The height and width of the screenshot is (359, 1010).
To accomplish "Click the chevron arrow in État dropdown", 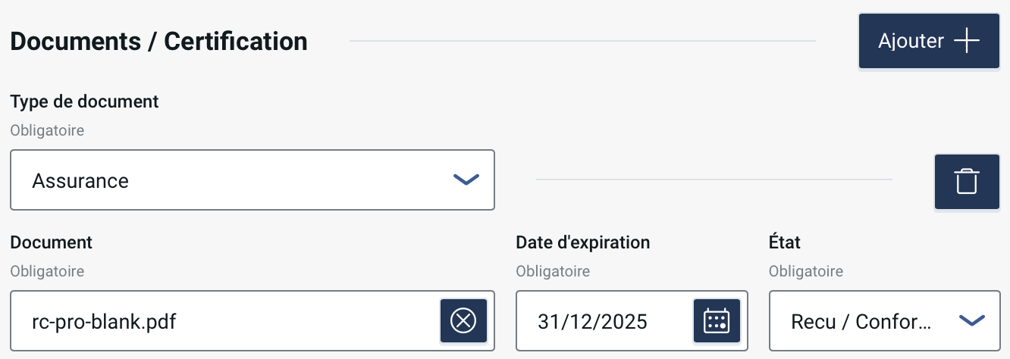I will tap(971, 321).
